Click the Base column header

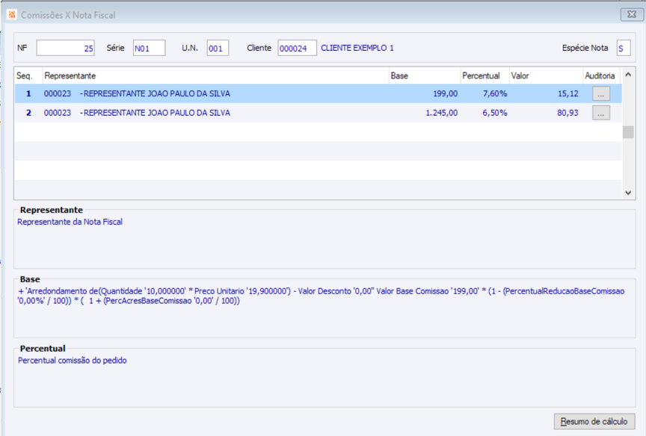click(x=425, y=75)
